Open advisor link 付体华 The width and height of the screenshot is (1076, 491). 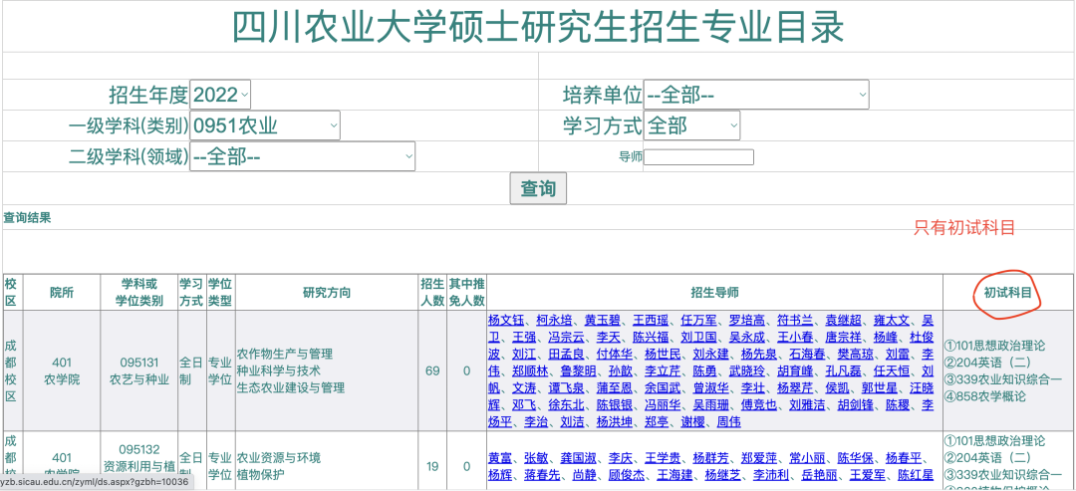pos(614,355)
